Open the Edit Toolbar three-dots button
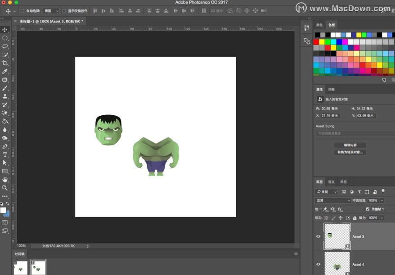The image size is (395, 275). click(5, 196)
